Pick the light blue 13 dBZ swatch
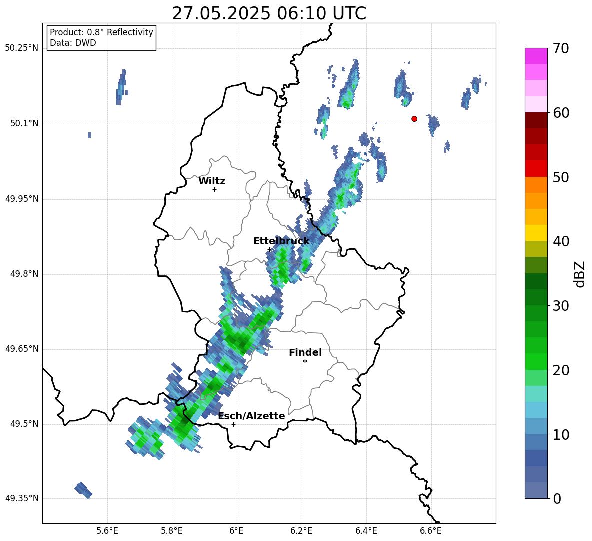This screenshot has height=541, width=592. tap(536, 410)
